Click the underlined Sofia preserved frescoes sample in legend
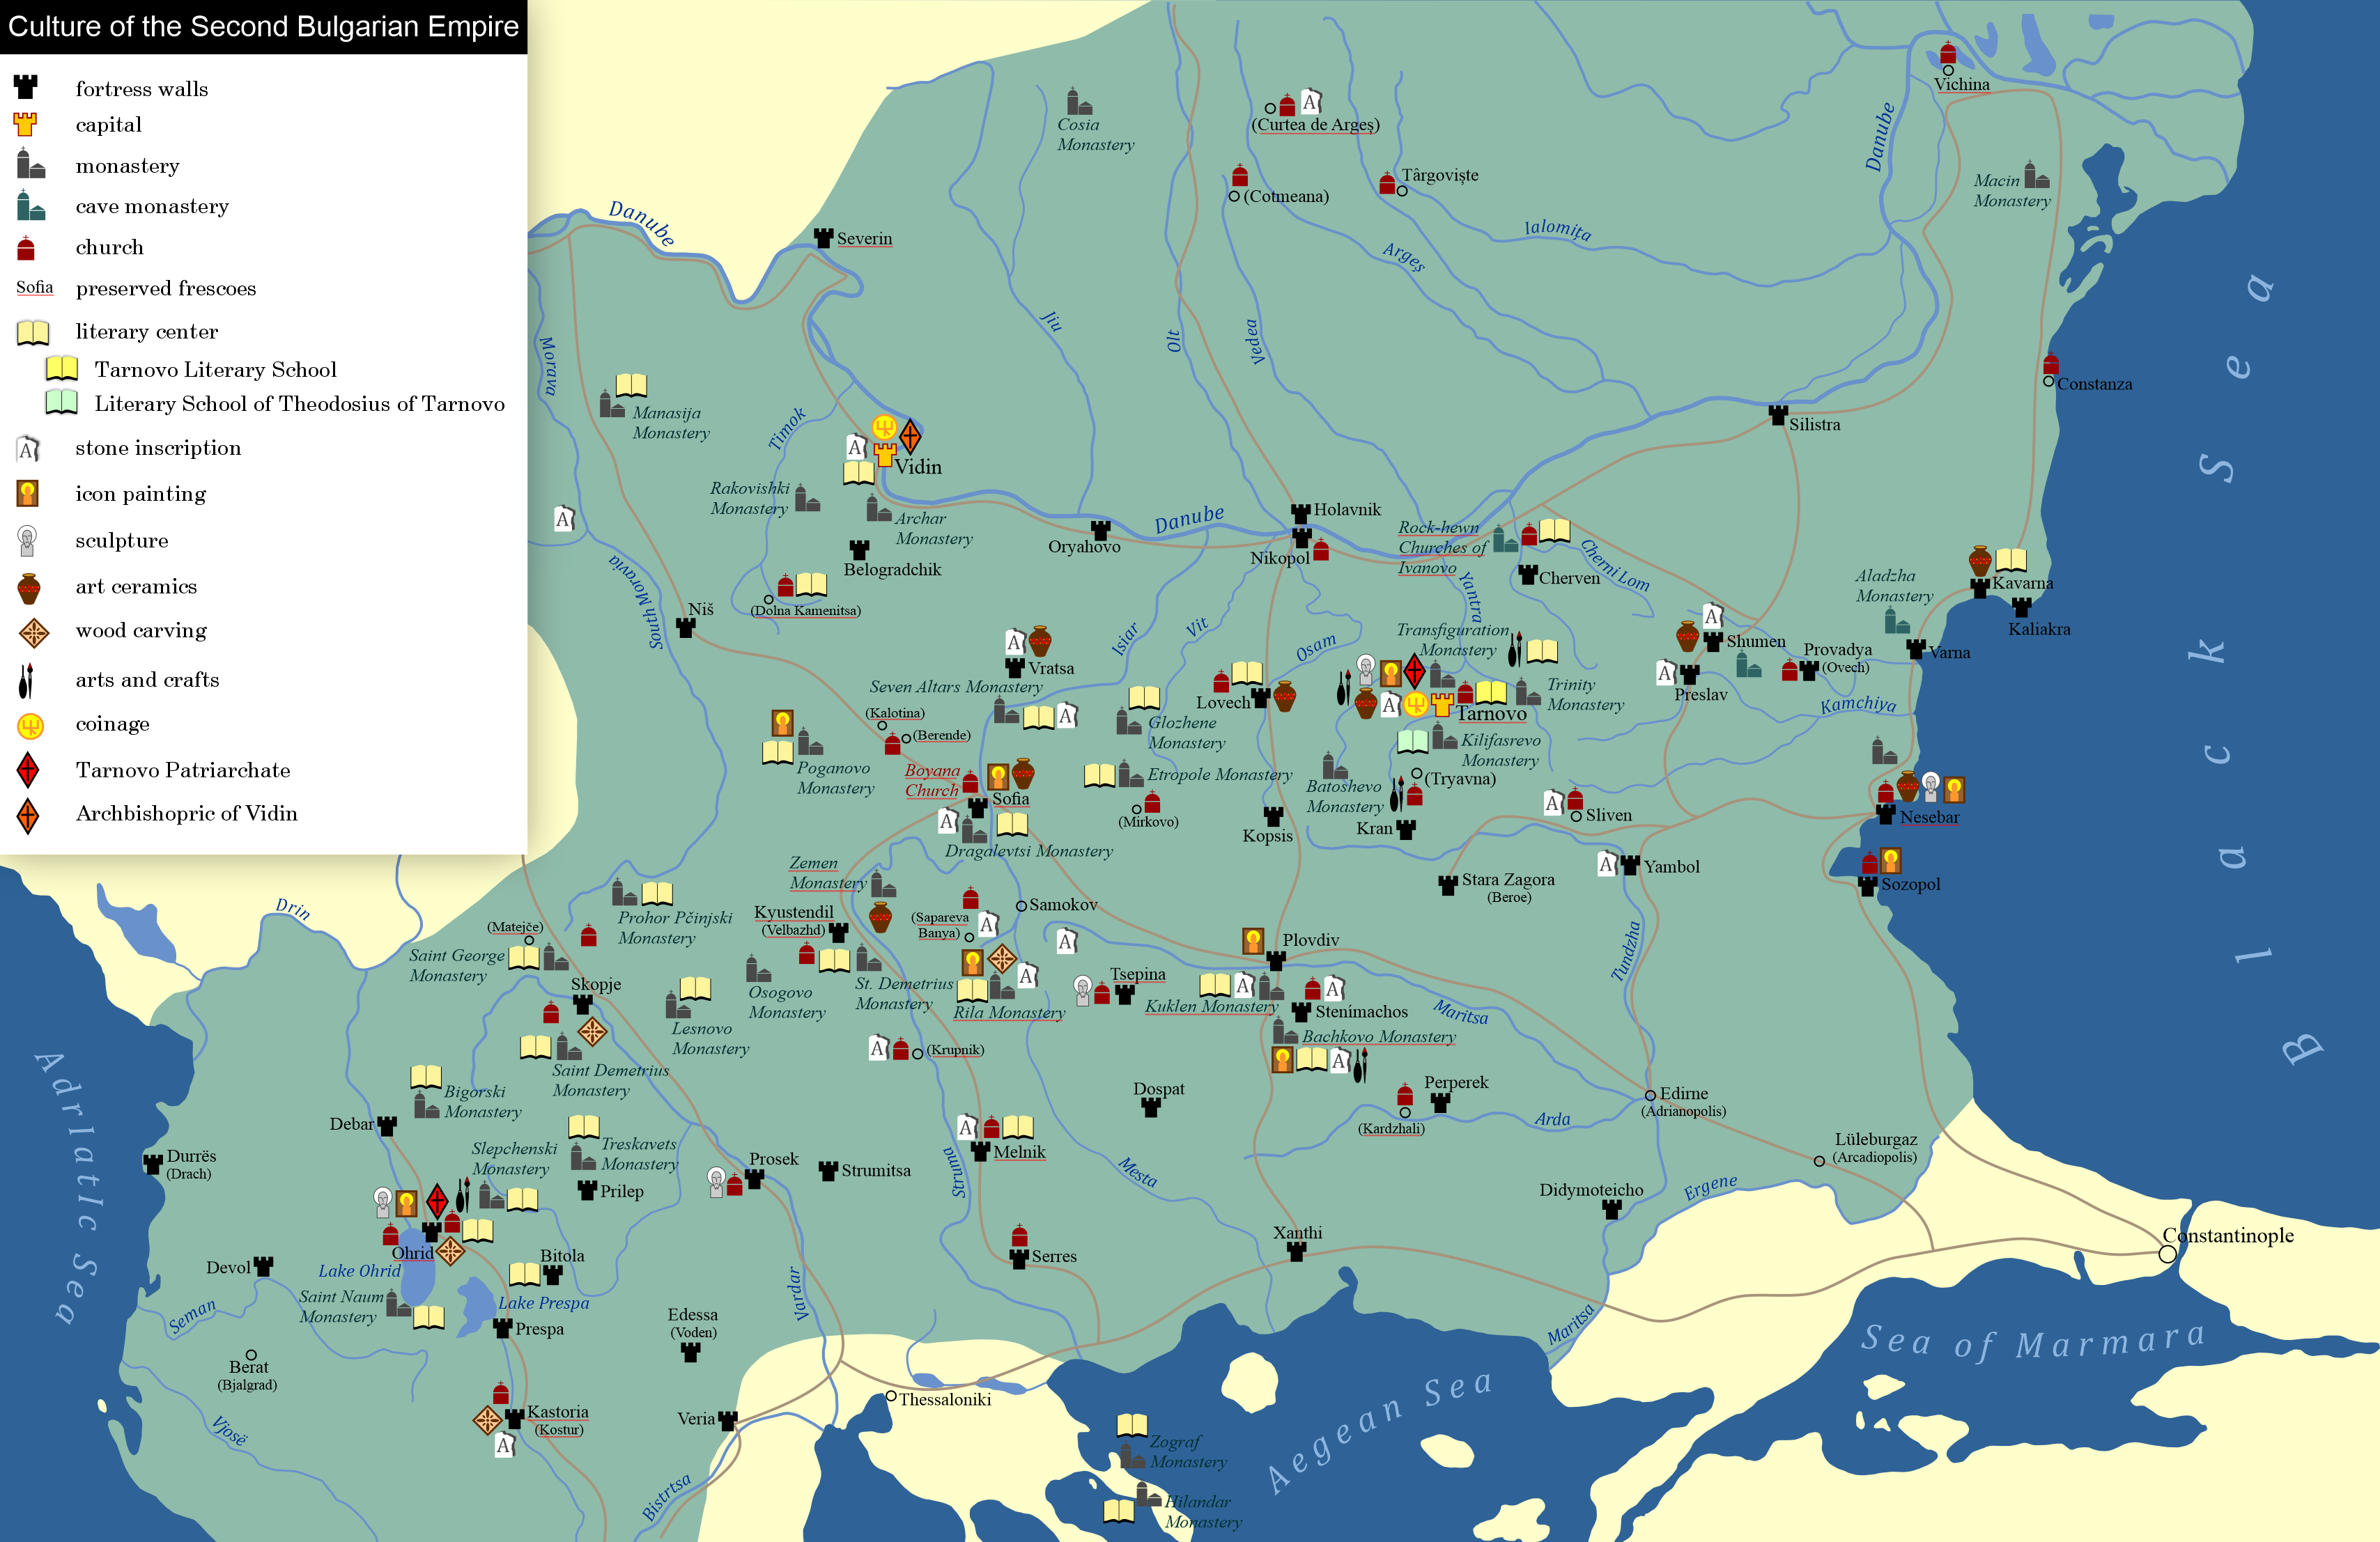Screen dimensions: 2380x1542 (x=34, y=288)
